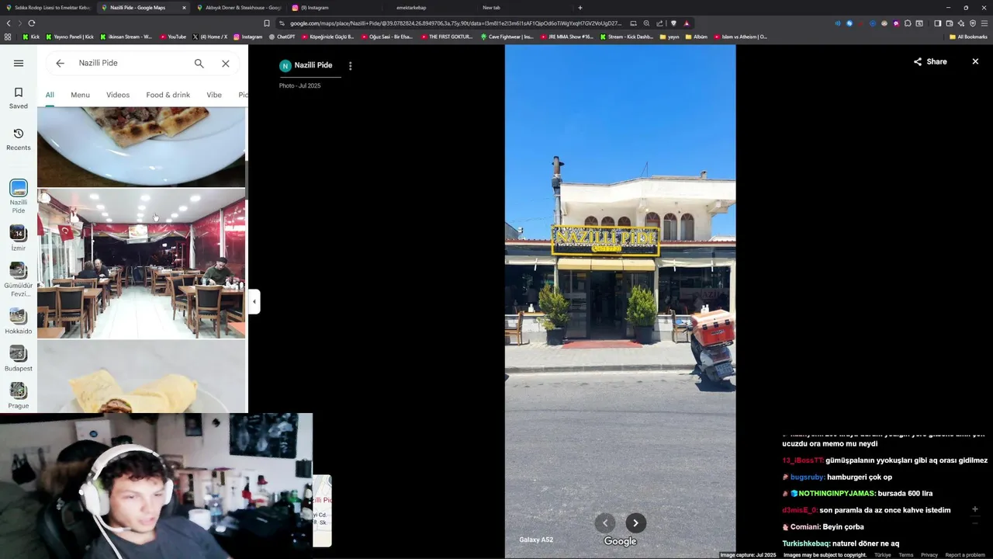993x559 pixels.
Task: Open the pide dish photo thumbnail
Action: [x=141, y=147]
